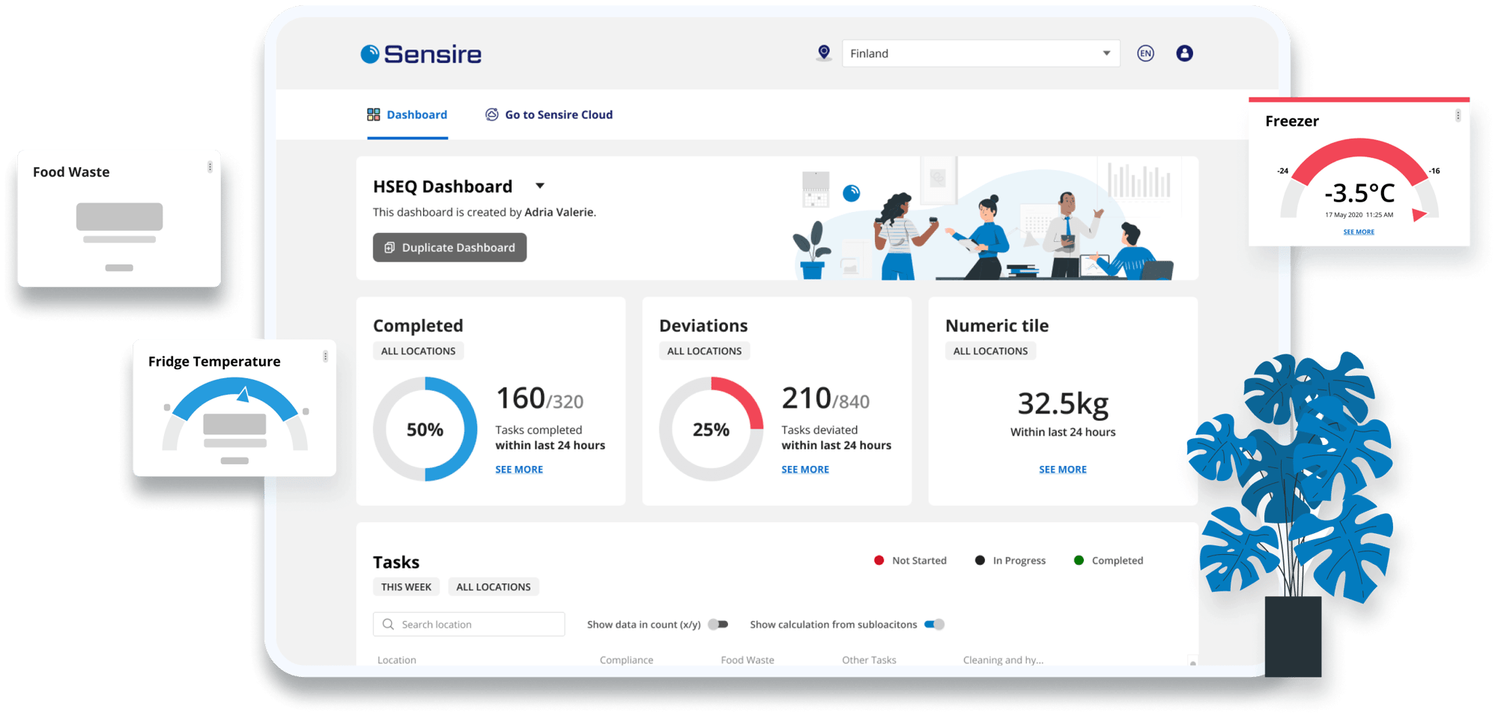
Task: Click the -3.5°C freezer reading
Action: 1359,193
